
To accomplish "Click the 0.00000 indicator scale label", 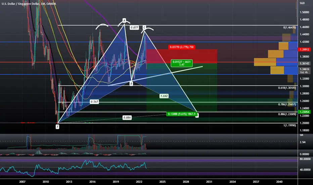I will pos(304,154).
